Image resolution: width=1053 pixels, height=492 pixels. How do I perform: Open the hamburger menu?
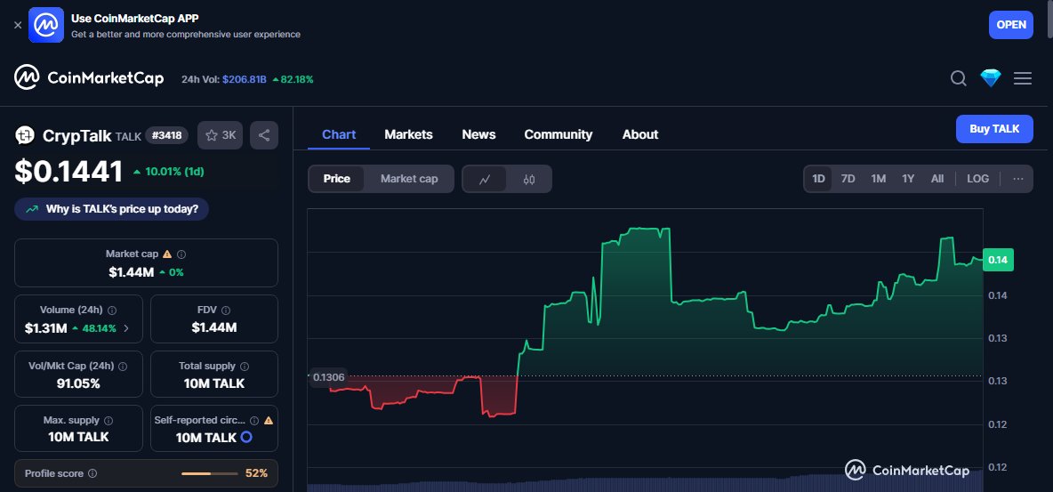1023,78
